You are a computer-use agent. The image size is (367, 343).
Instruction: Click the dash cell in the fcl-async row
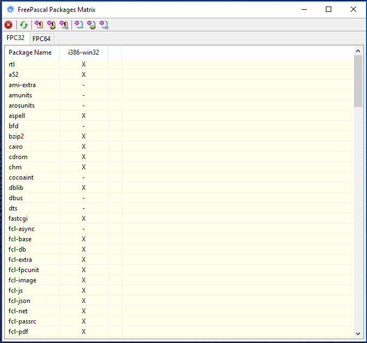click(x=83, y=229)
